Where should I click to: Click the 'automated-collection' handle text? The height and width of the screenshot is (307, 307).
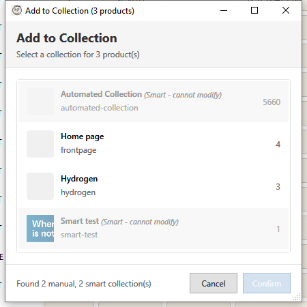[100, 108]
